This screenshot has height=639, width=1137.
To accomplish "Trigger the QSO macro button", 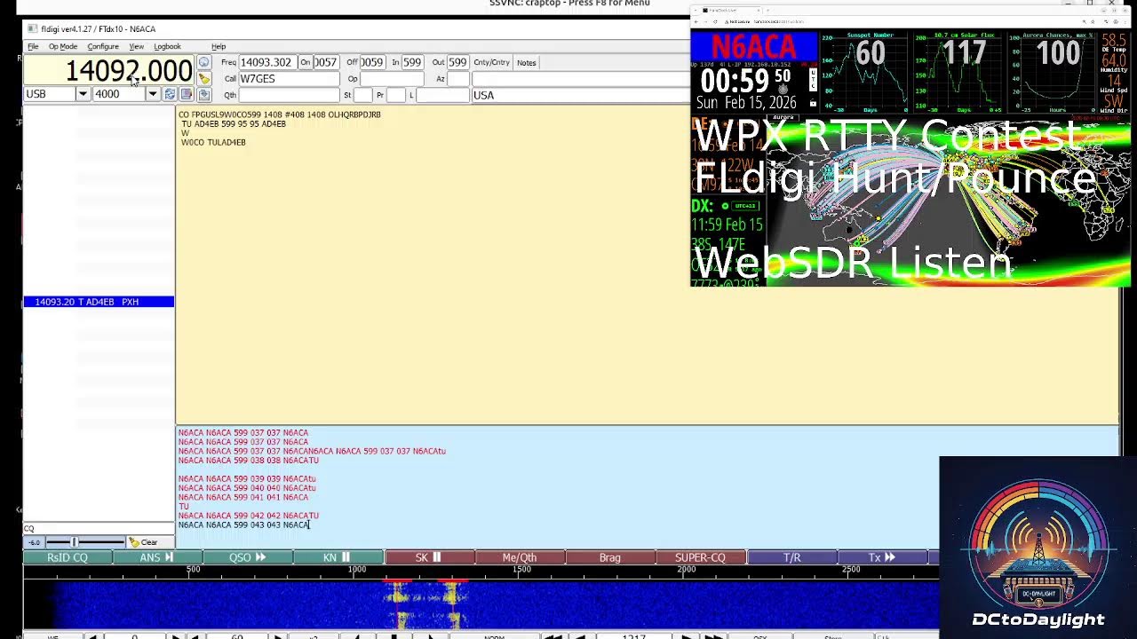I will tap(248, 557).
